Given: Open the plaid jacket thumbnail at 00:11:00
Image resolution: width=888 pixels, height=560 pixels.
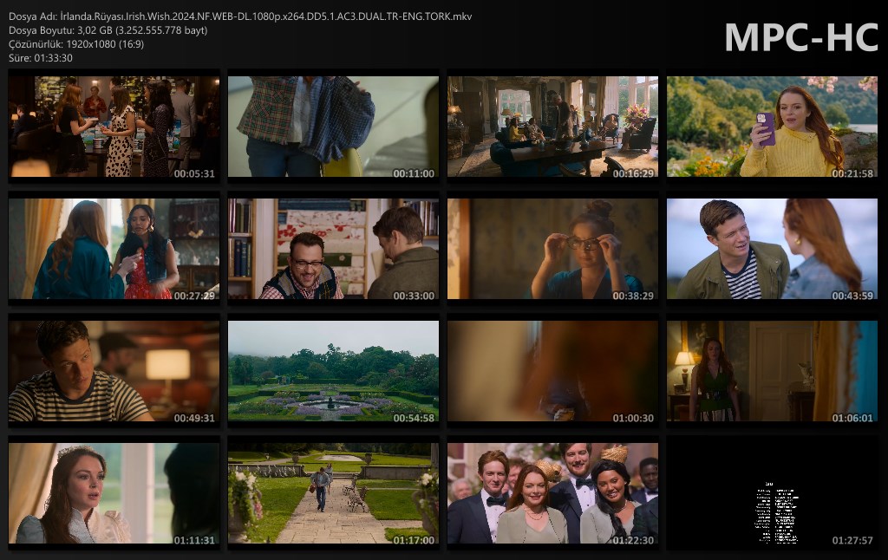Looking at the screenshot, I should 333,127.
